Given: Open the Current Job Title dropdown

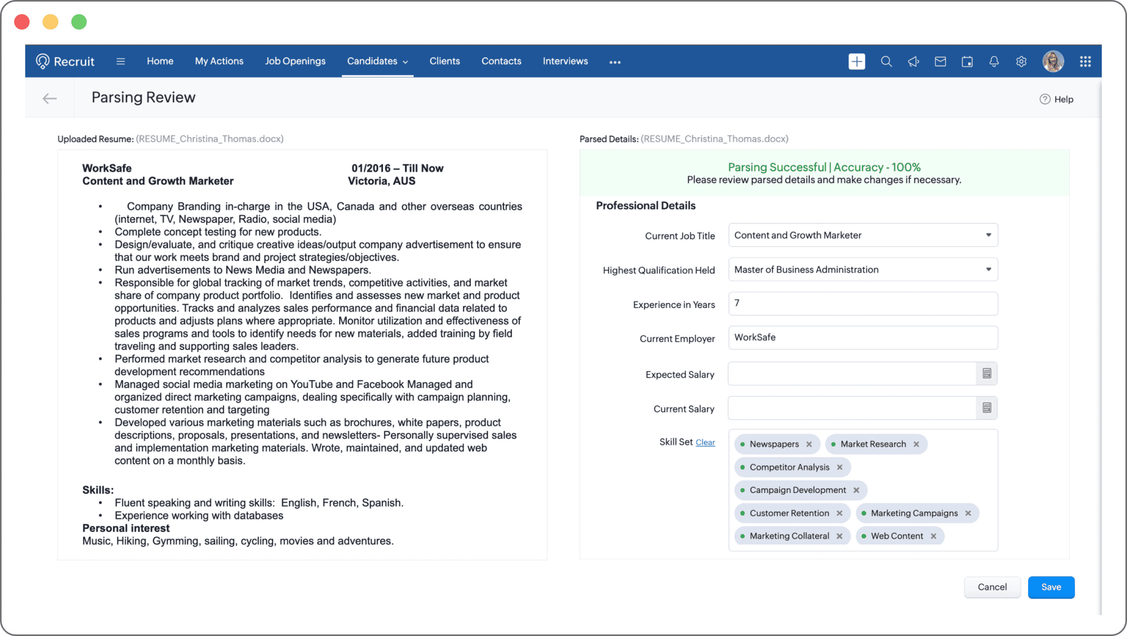Looking at the screenshot, I should point(863,235).
